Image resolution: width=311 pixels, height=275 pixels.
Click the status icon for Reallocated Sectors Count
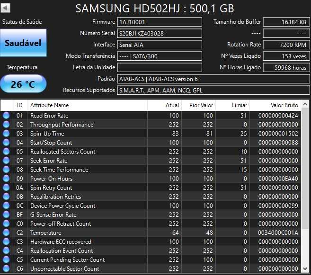[6, 151]
